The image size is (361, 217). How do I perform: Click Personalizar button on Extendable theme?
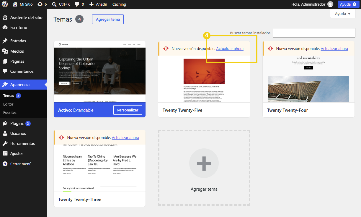(128, 110)
